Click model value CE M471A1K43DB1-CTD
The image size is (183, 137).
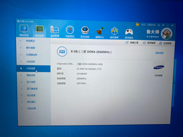coord(89,69)
